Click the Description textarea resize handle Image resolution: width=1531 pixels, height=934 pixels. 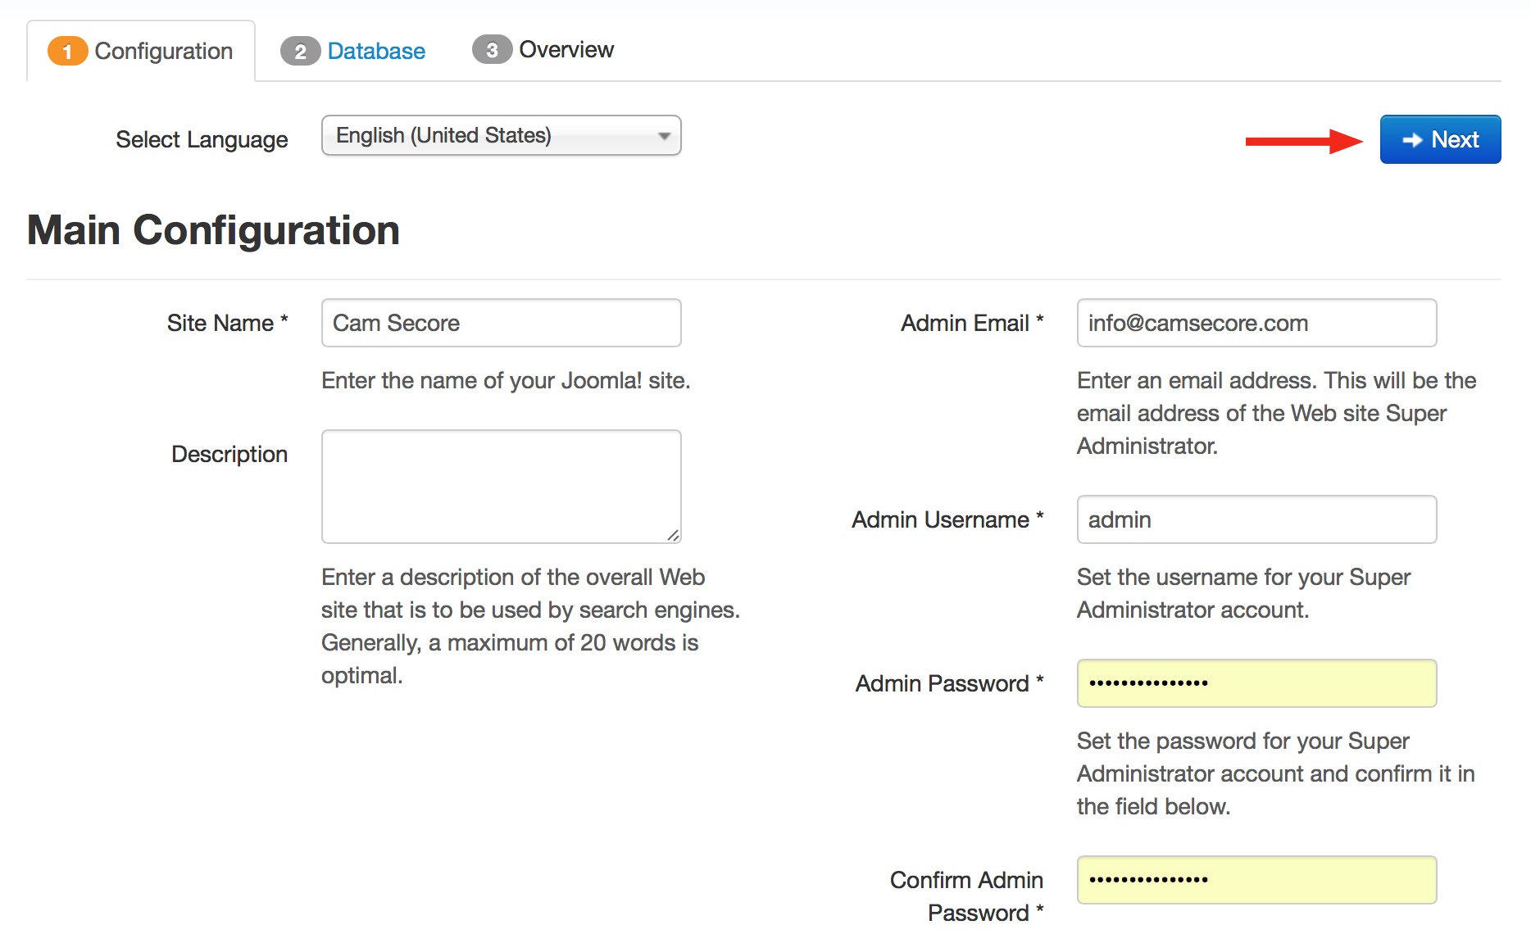click(x=673, y=535)
